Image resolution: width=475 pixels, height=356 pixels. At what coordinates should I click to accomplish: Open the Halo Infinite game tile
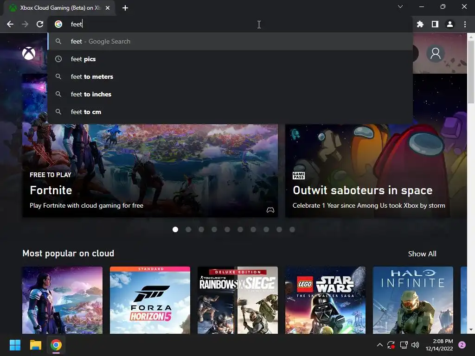click(413, 300)
